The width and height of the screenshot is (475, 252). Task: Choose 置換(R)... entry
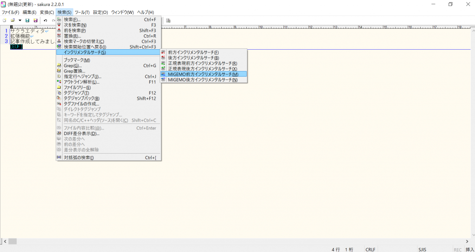click(x=109, y=36)
